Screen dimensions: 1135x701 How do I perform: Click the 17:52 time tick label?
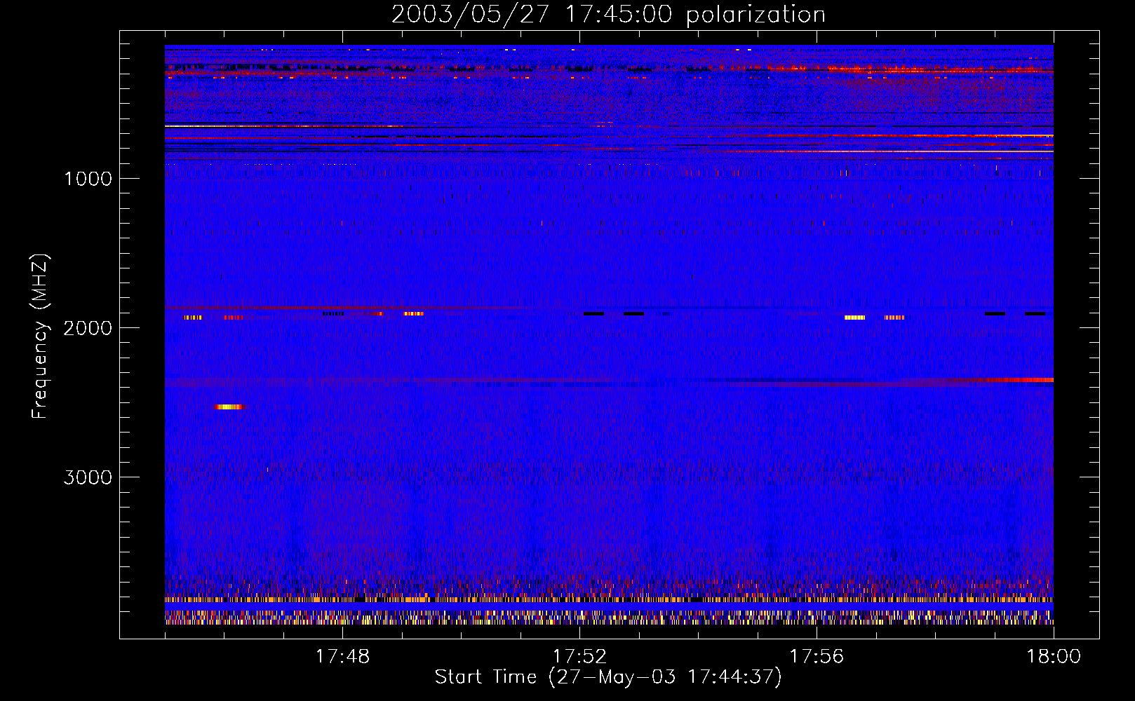pyautogui.click(x=579, y=657)
